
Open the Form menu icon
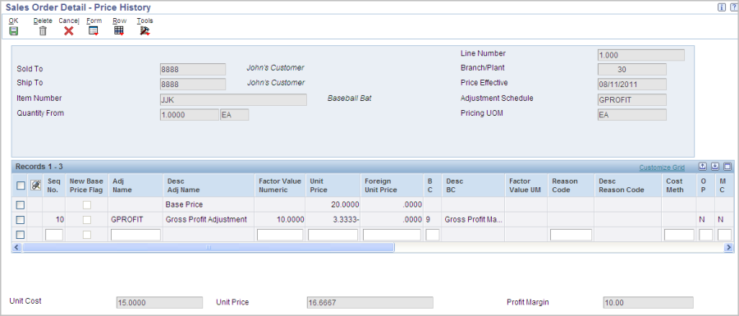coord(94,31)
